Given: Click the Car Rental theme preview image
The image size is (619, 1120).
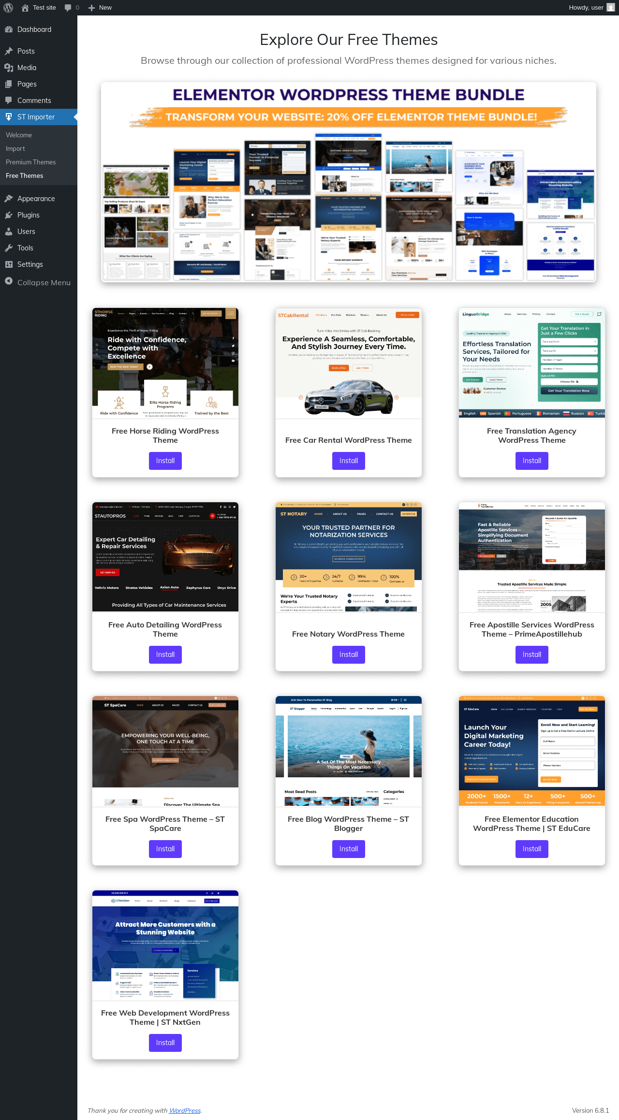Looking at the screenshot, I should click(x=349, y=364).
